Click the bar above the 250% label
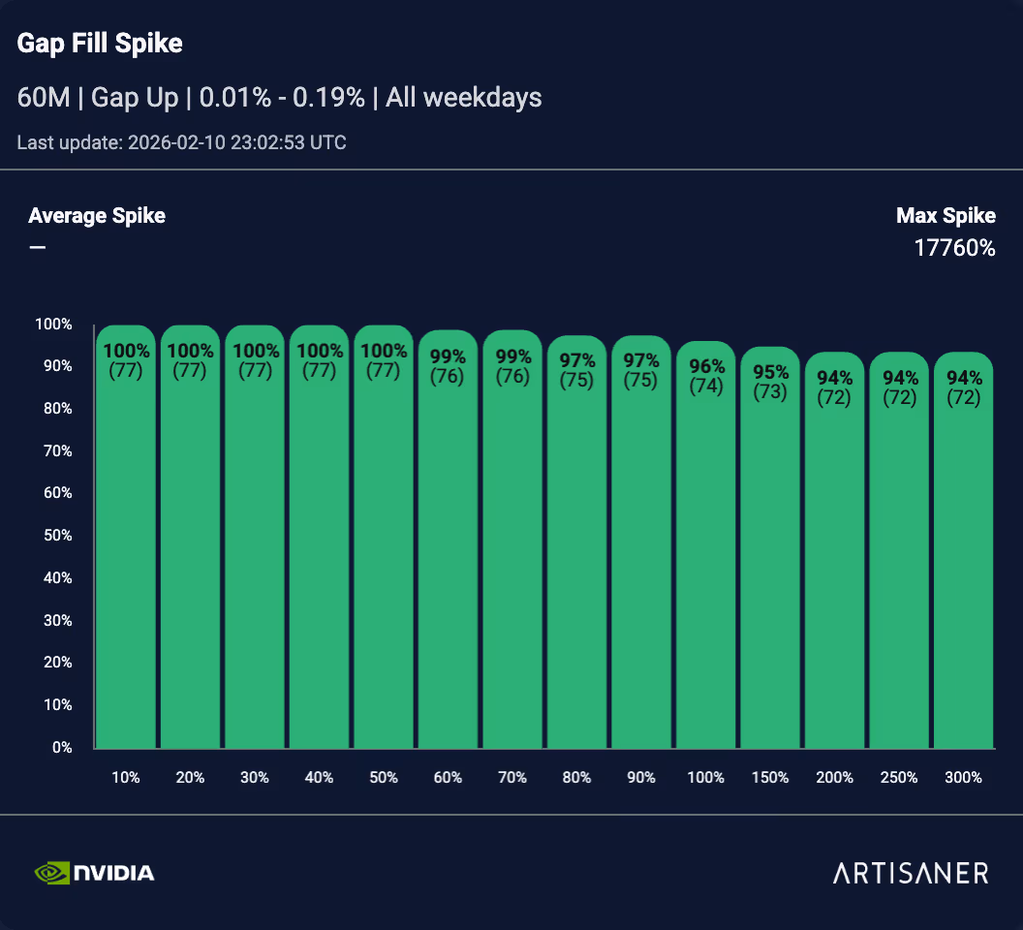The image size is (1023, 930). (x=899, y=549)
